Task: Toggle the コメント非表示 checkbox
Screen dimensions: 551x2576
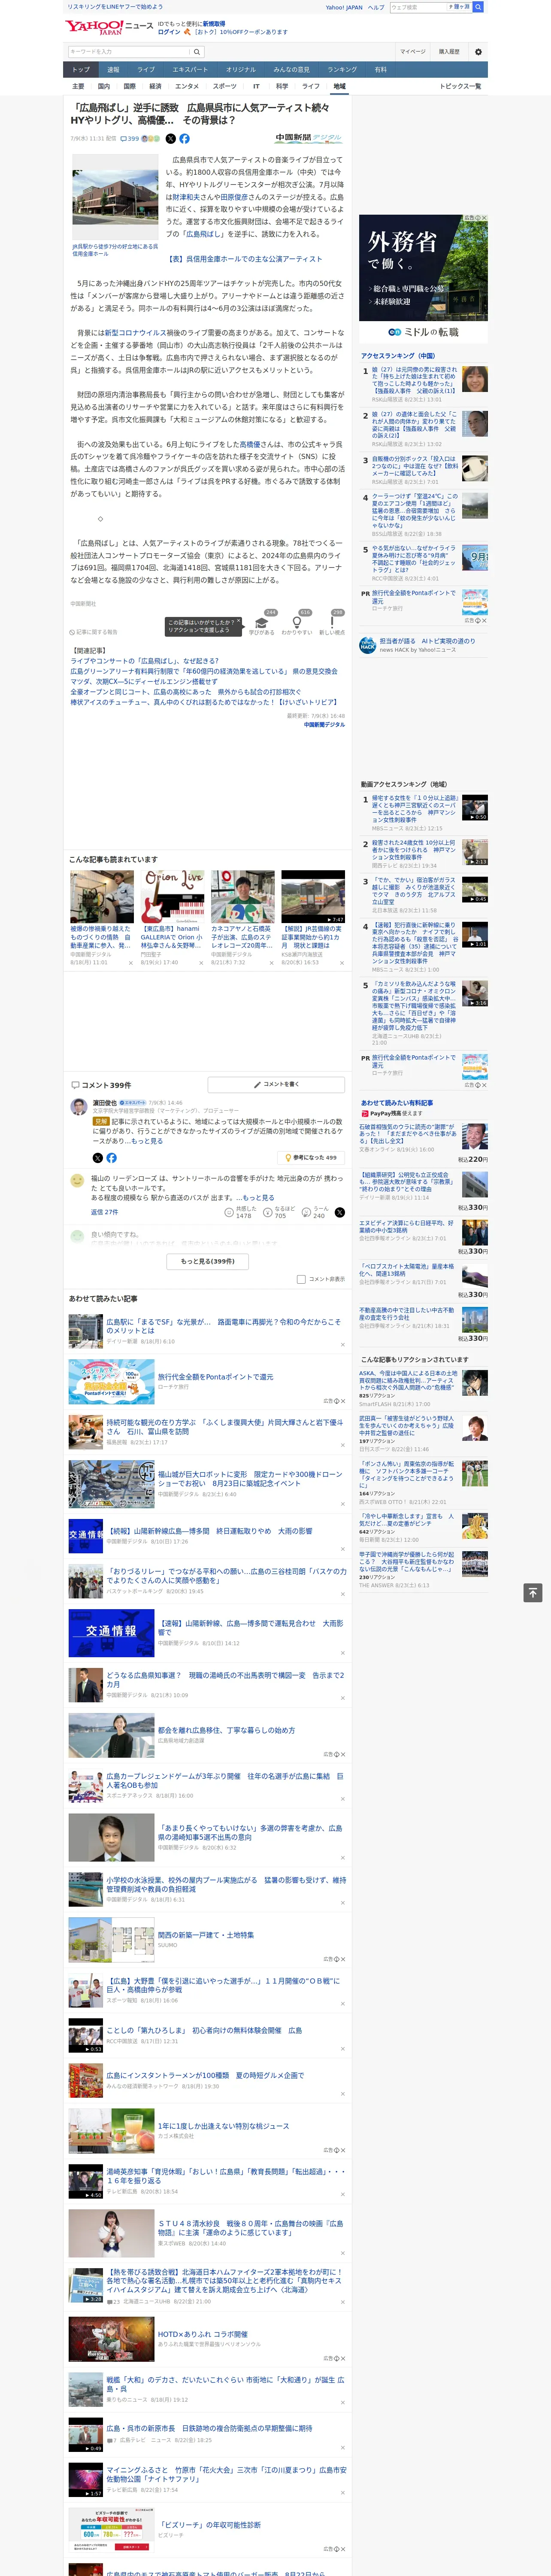Action: click(x=301, y=1279)
